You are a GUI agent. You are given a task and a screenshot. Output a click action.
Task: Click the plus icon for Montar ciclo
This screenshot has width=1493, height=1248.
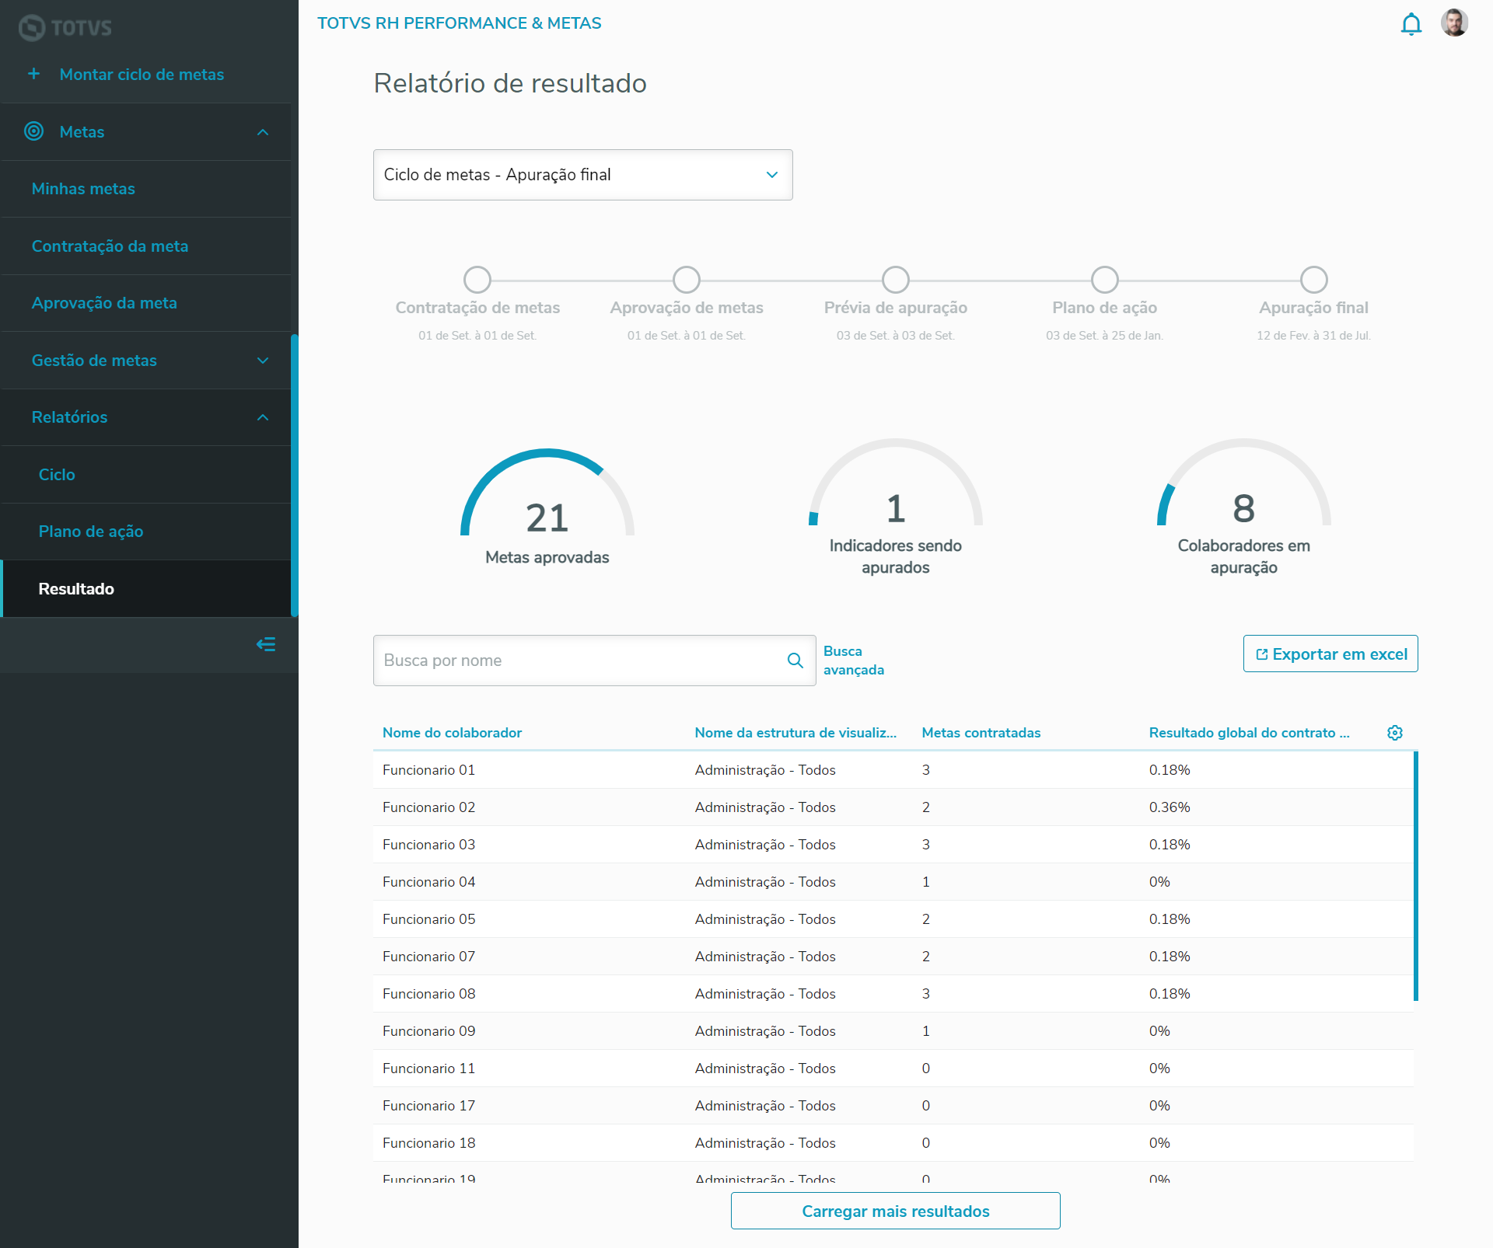click(x=34, y=74)
